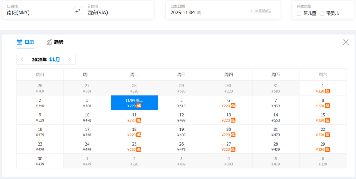Swap departure and destination cities
Viewport: 356px width, 179px height.
pyautogui.click(x=78, y=11)
